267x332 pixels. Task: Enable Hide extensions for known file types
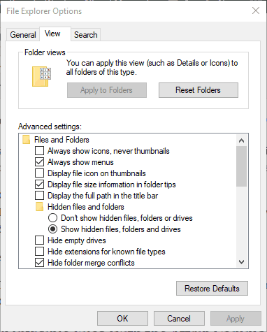tap(39, 252)
